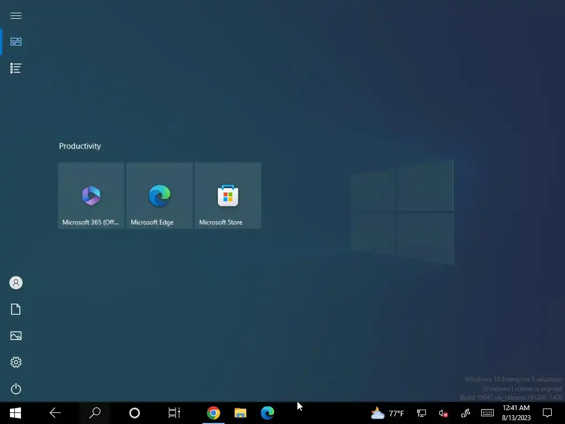This screenshot has height=424, width=565.
Task: Switch to Pinned tiles view
Action: [x=16, y=42]
